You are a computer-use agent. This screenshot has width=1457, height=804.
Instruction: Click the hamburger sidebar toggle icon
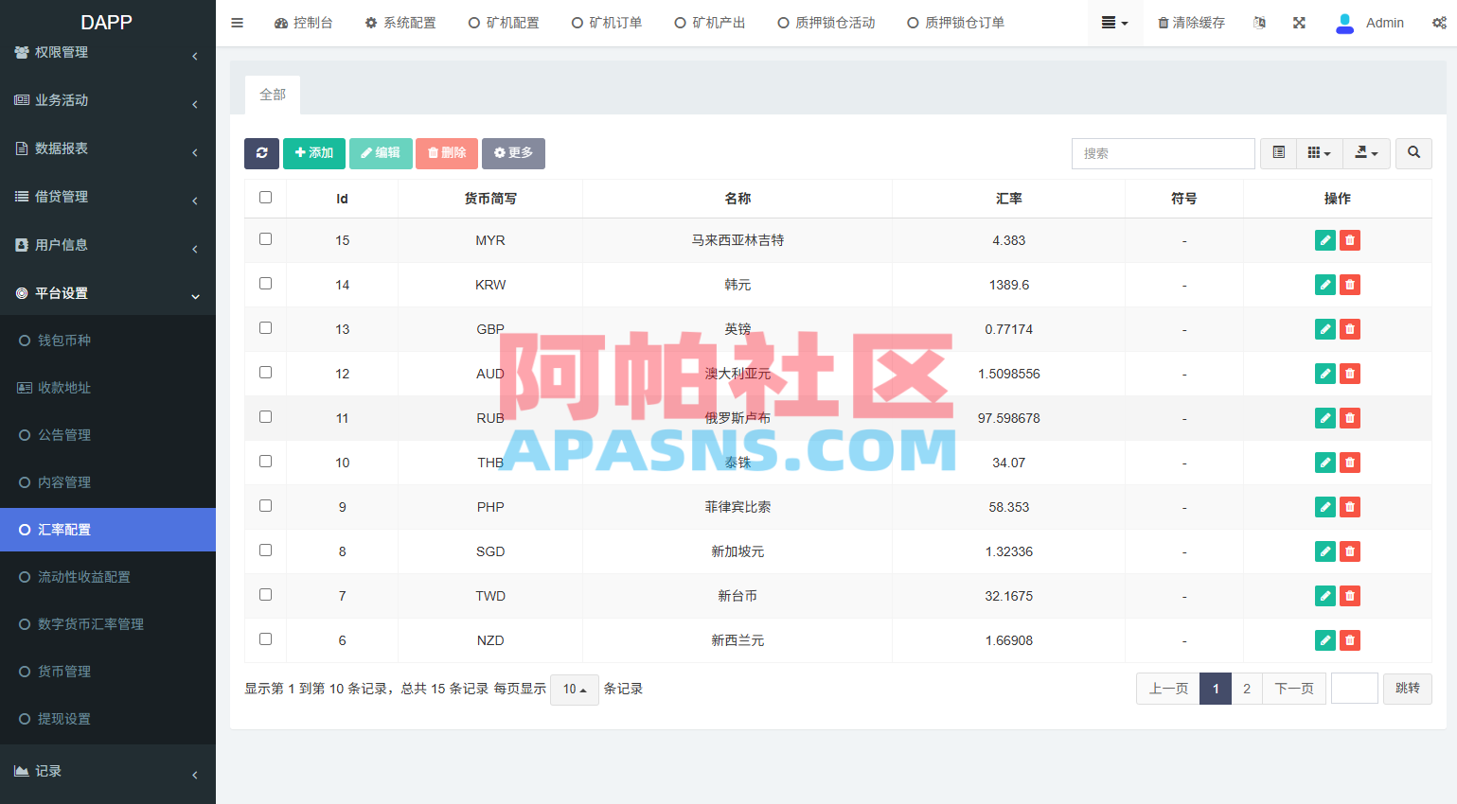pyautogui.click(x=238, y=23)
